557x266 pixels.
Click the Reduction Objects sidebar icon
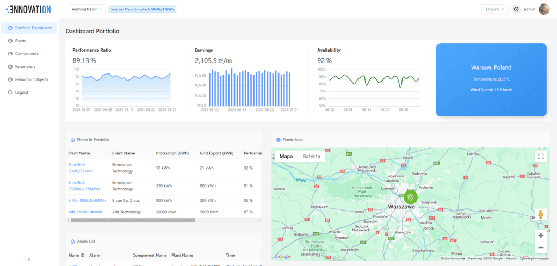tap(10, 79)
